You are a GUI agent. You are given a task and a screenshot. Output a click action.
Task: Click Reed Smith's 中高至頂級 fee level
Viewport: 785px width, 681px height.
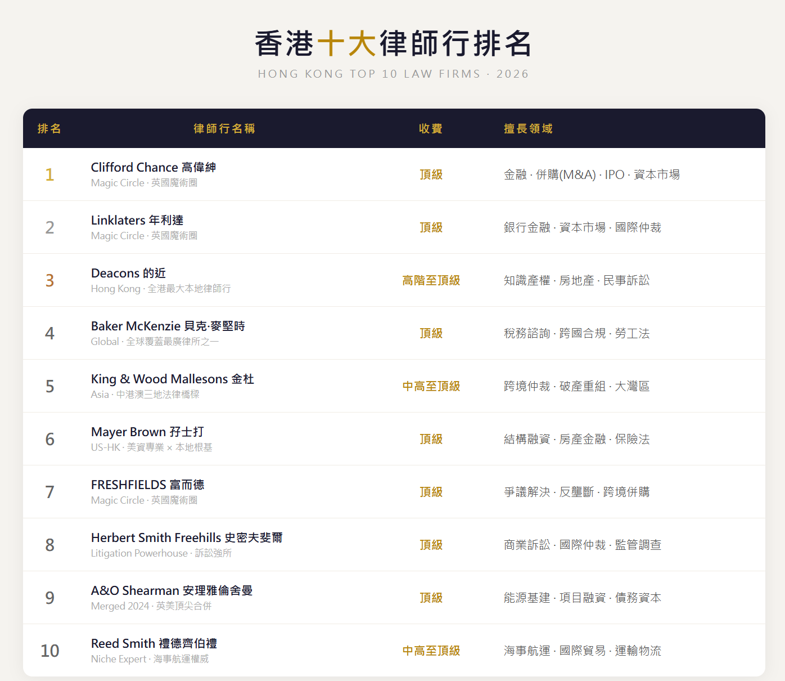(x=431, y=651)
